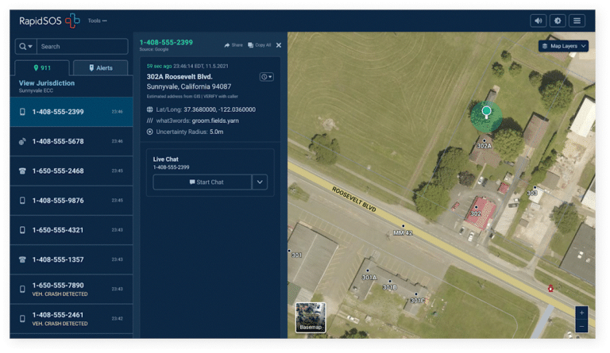This screenshot has width=610, height=353.
Task: Zoom out the map with minus
Action: tap(581, 326)
